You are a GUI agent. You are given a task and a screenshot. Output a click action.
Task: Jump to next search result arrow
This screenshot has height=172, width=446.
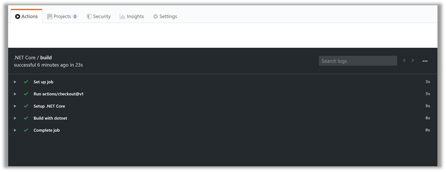[413, 60]
